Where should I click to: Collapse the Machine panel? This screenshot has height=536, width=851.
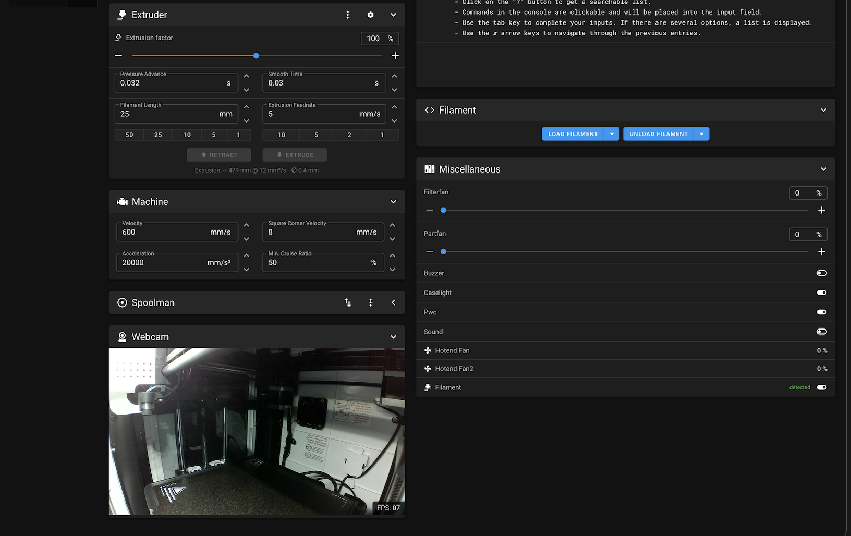point(393,202)
